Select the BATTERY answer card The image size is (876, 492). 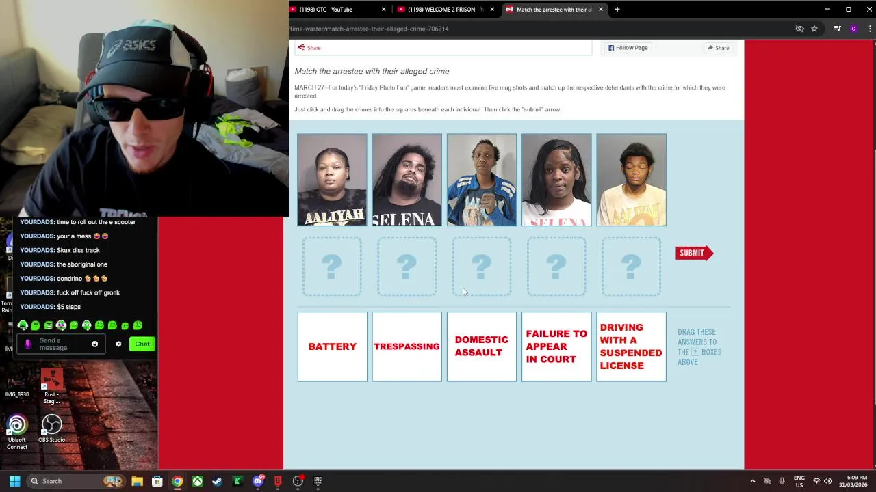(333, 346)
